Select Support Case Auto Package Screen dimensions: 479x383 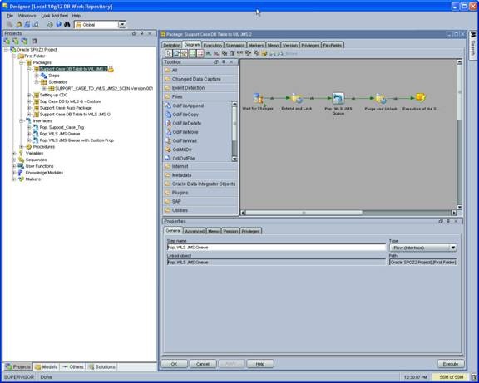66,108
